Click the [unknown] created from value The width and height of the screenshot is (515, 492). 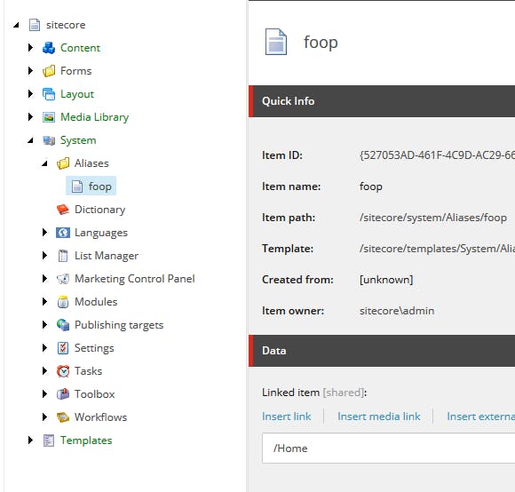pyautogui.click(x=386, y=280)
